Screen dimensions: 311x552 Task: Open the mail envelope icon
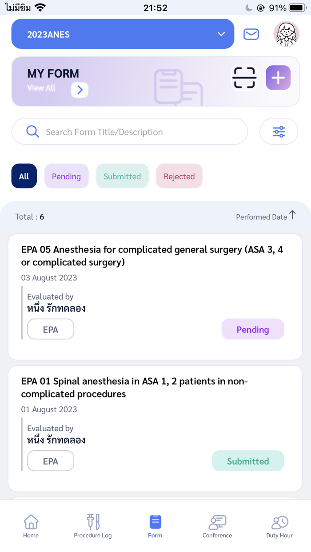pos(251,34)
